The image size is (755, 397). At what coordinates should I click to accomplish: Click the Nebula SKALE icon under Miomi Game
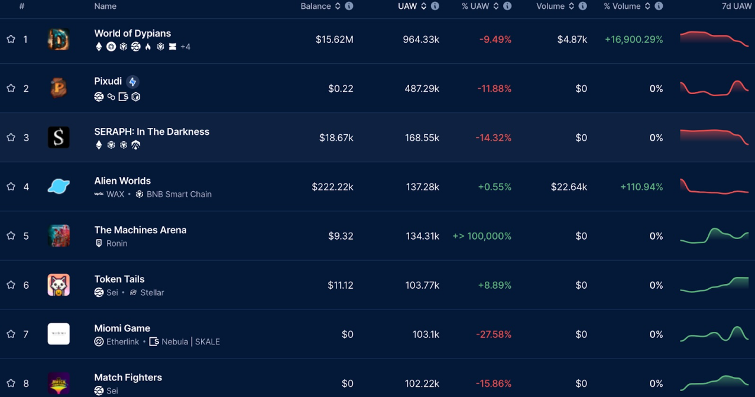tap(153, 341)
